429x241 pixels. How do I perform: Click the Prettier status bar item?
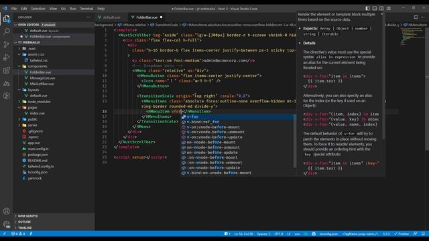(402, 234)
